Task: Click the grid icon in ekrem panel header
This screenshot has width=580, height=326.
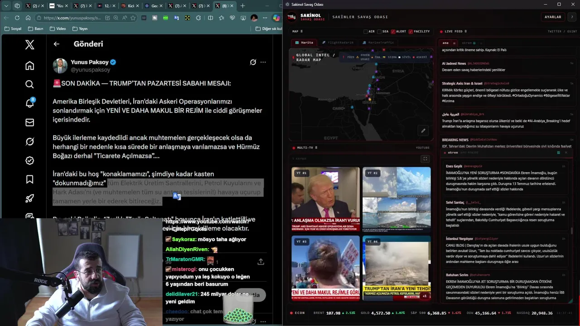Action: point(558,153)
